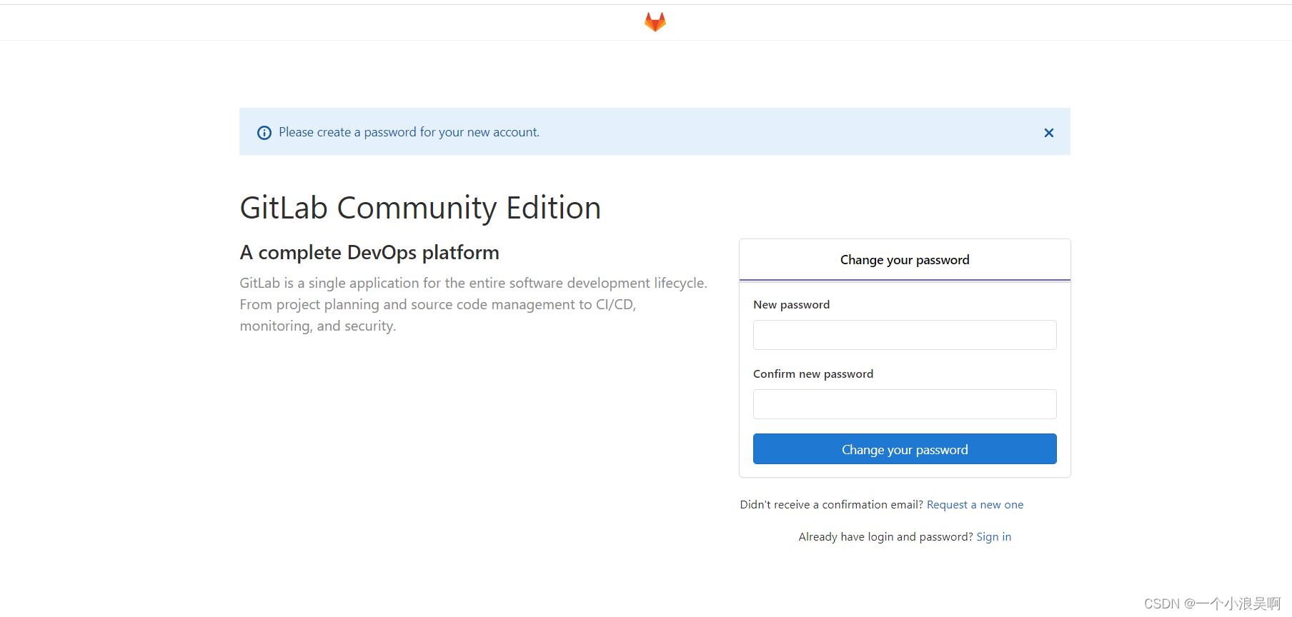Click the GitLab Community Edition heading
Viewport: 1292px width, 617px height.
(420, 208)
